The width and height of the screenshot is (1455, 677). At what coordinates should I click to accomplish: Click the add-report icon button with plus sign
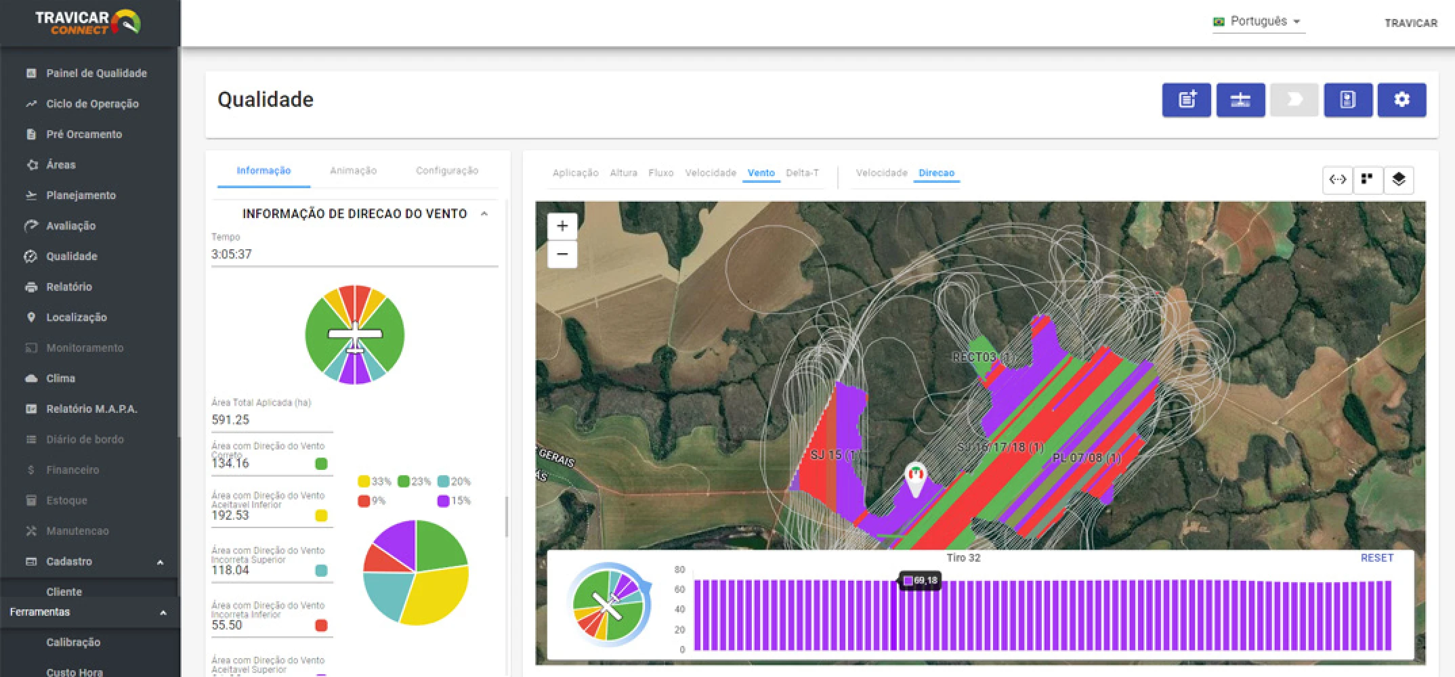[1186, 100]
